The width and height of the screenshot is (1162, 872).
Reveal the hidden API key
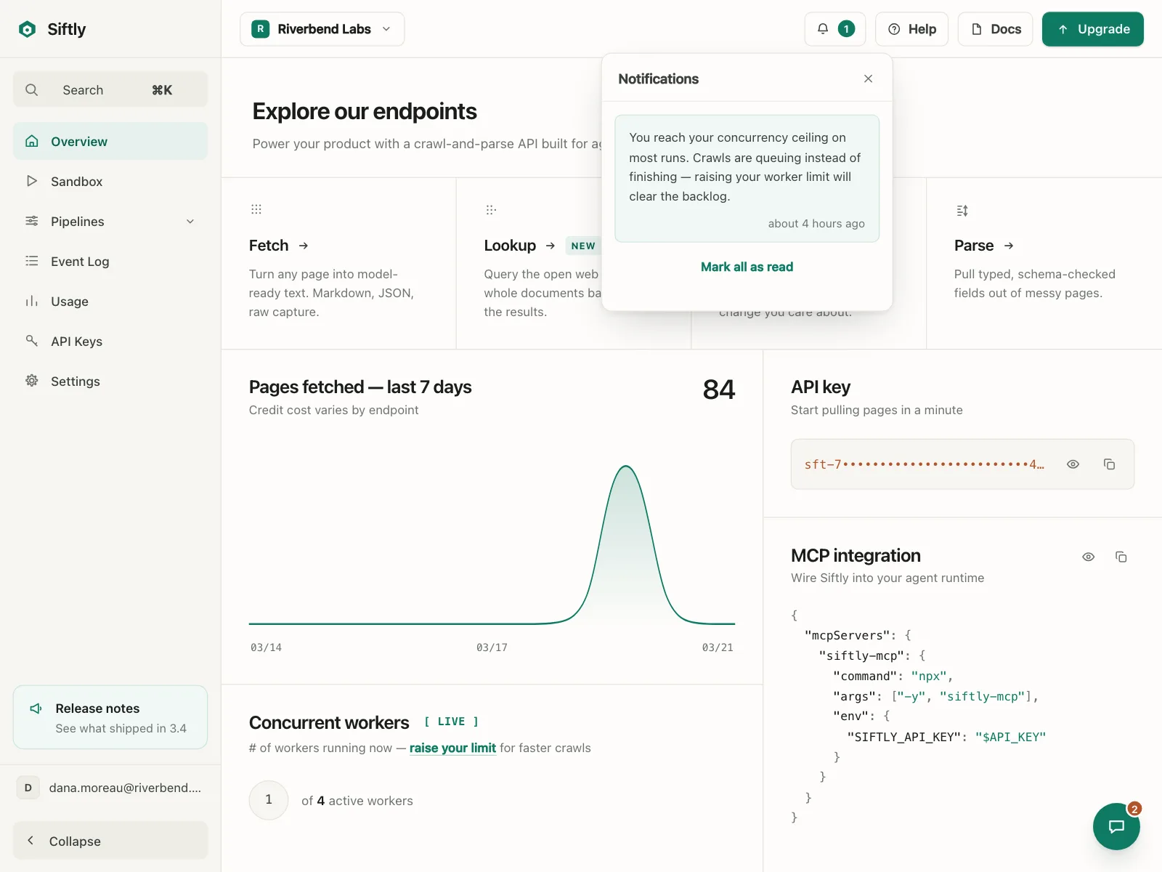tap(1073, 464)
